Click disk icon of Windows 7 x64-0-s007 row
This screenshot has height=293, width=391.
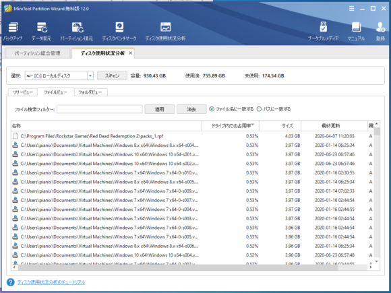(x=16, y=200)
